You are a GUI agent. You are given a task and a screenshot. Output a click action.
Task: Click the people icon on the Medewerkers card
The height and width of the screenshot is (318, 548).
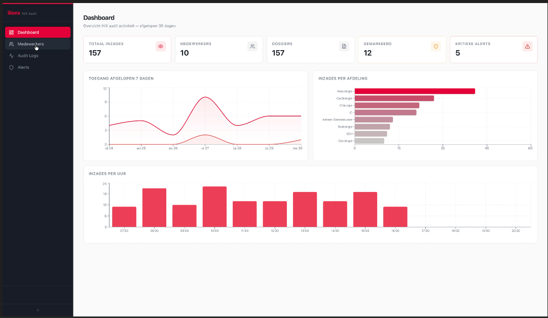point(252,46)
